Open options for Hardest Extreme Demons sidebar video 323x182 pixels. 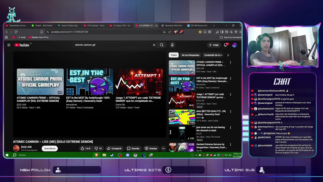(x=230, y=145)
